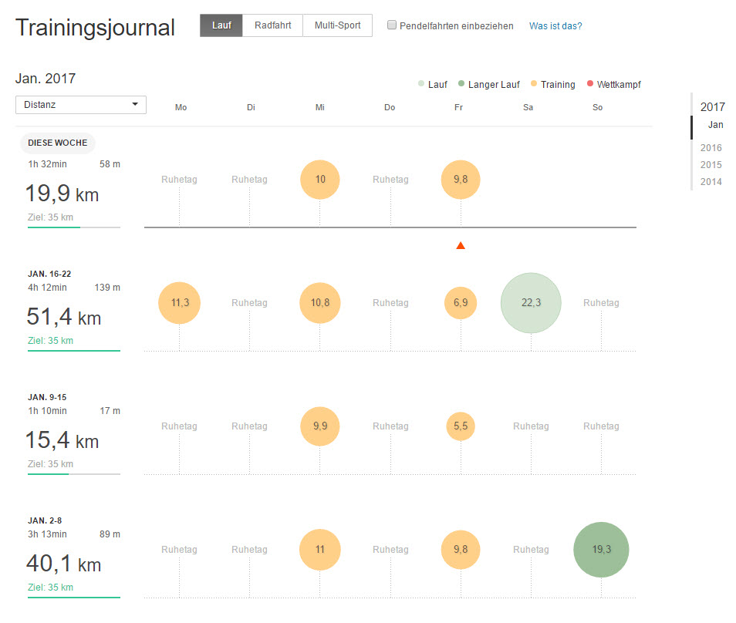Select the 10,8 km Wednesday training bubble
The height and width of the screenshot is (623, 736).
(319, 303)
